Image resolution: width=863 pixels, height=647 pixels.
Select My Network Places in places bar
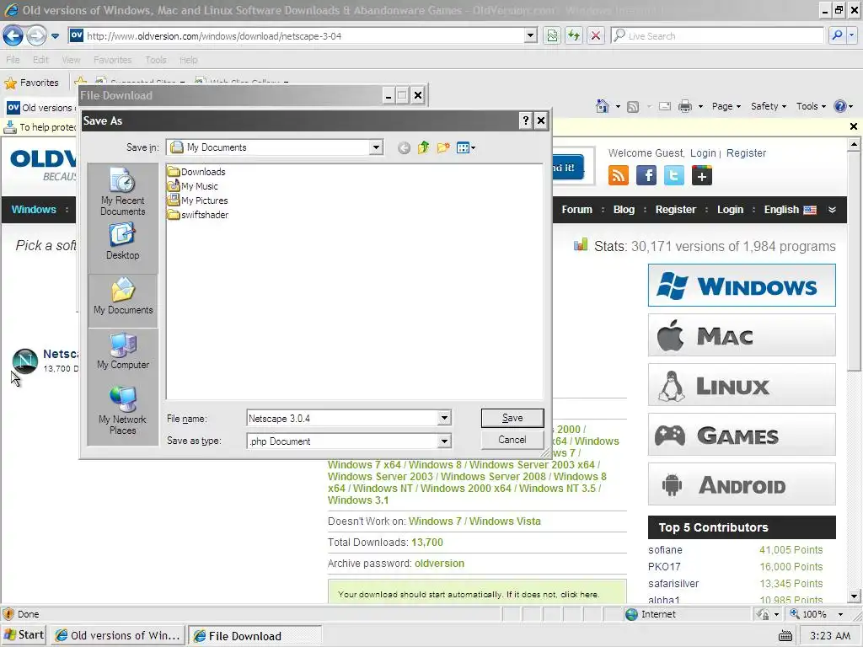[x=123, y=410]
